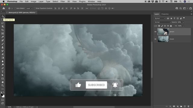This screenshot has height=108, width=193.
Task: Enable Show Transform Controls checkbox
Action: click(35, 8)
